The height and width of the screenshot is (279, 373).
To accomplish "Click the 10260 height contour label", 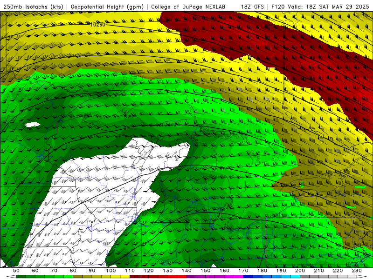I will [x=98, y=25].
